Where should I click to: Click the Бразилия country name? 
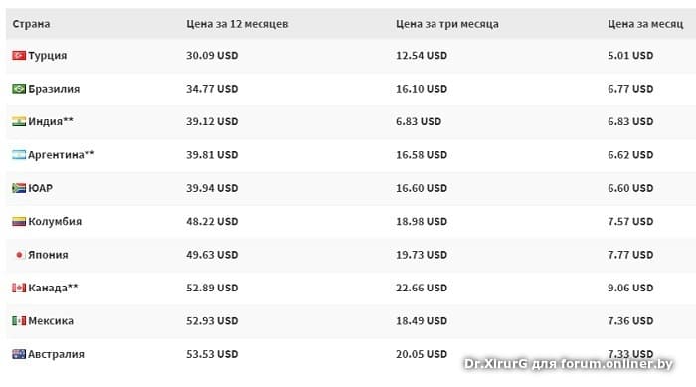[54, 89]
